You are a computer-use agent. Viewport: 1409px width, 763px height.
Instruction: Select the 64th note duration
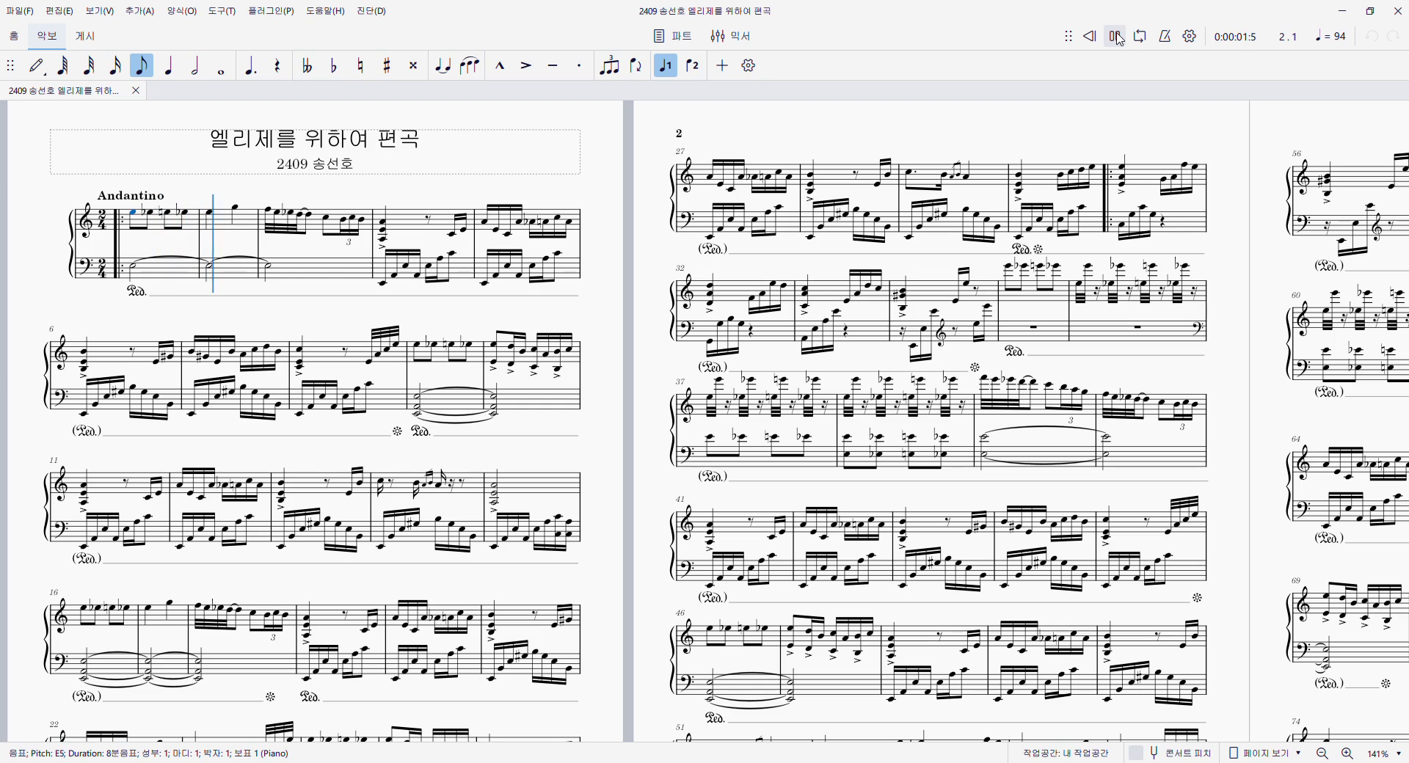click(x=63, y=65)
